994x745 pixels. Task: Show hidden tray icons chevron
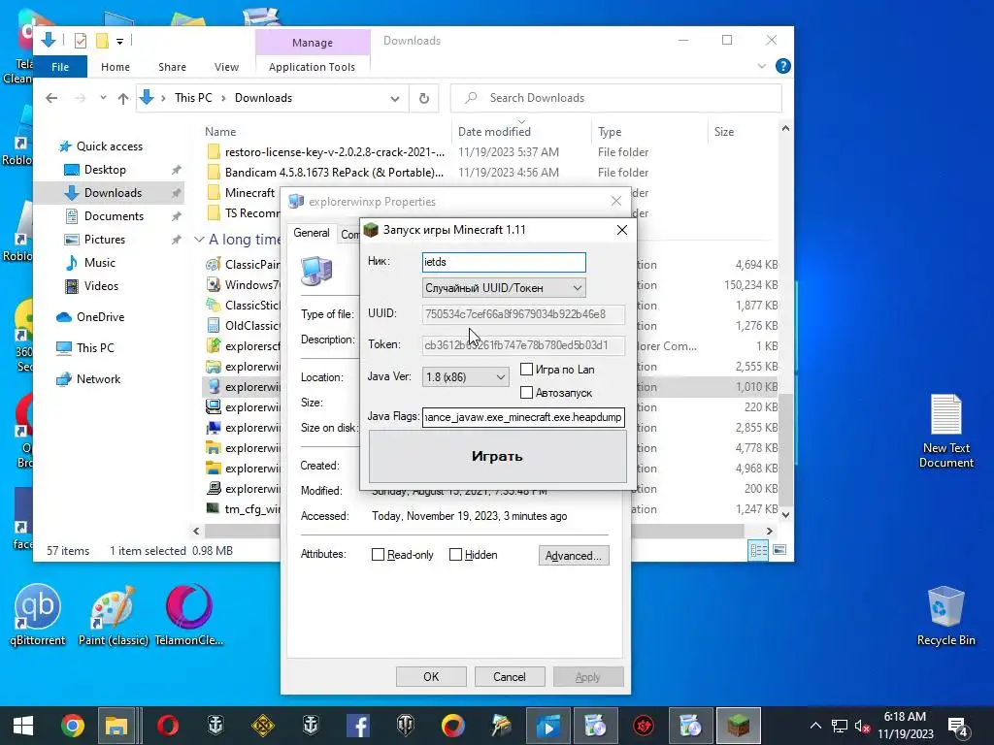click(x=815, y=726)
